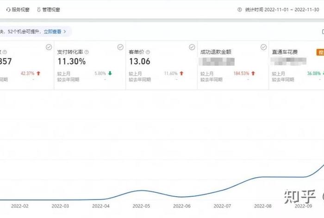Image resolution: width=324 pixels, height=218 pixels.
Task: Click the red up arrow beside 184.53%
Action: click(253, 73)
